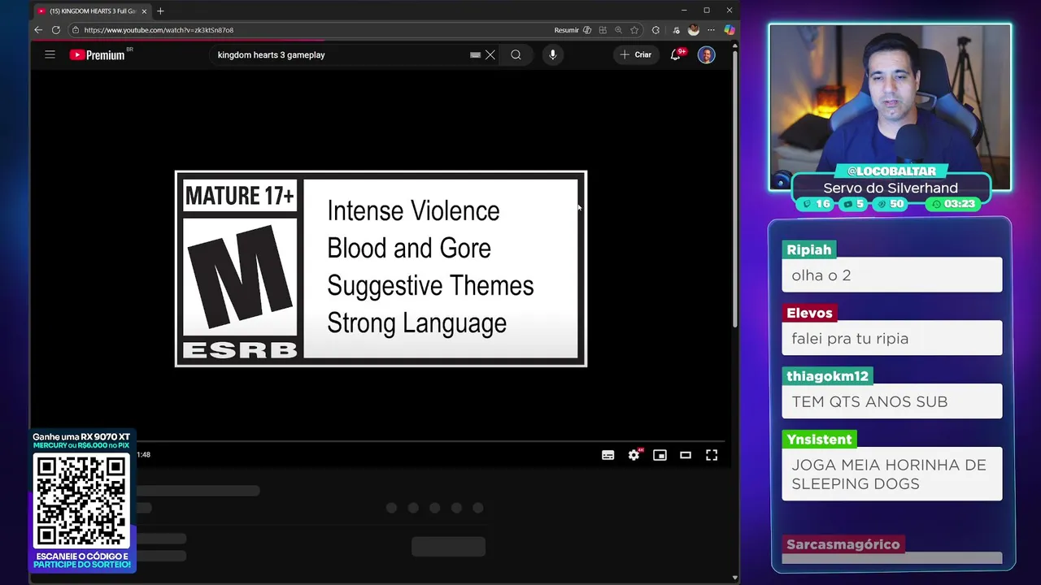Viewport: 1041px width, 585px height.
Task: Open the YouTube hamburger guide menu
Action: tap(50, 54)
